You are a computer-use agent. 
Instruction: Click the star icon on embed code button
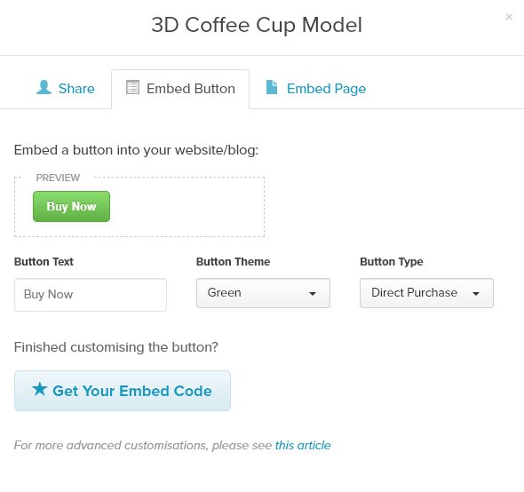pyautogui.click(x=40, y=389)
